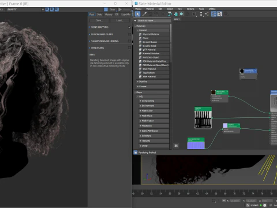Select the striped bitmap texture node thumbnail
The image size is (277, 208).
(x=203, y=120)
